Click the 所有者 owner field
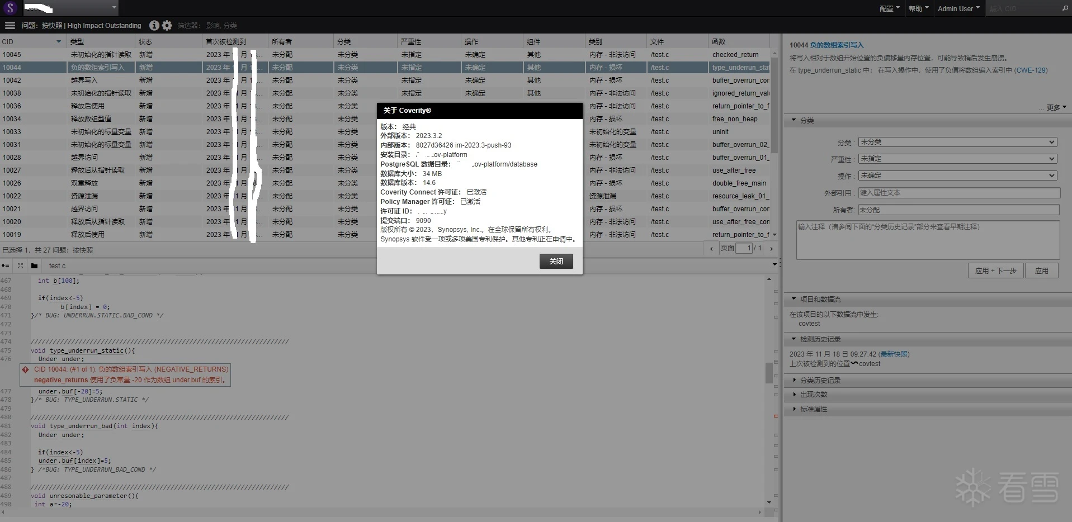Screen dimensions: 1072x522 pos(958,210)
